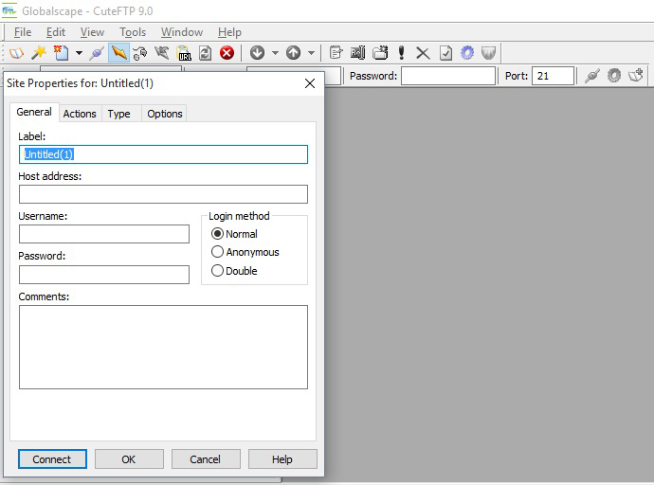Screen dimensions: 654x485
Task: Open the Connect to URL icon
Action: (x=184, y=53)
